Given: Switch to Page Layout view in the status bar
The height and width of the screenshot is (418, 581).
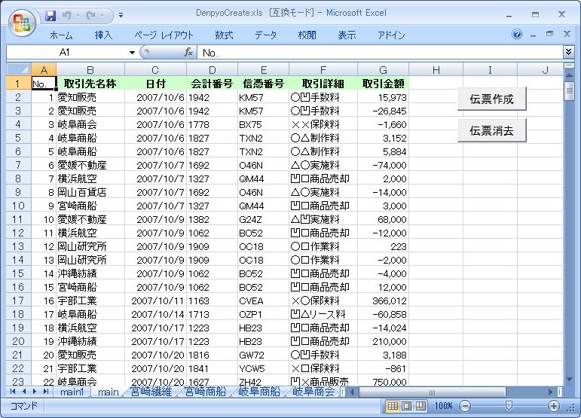Looking at the screenshot, I should click(406, 406).
